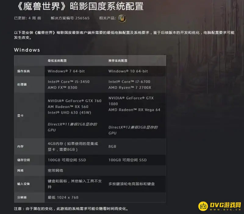Click AMD Ryzen 7 2700X text
Image resolution: width=244 pixels, height=214 pixels.
tap(130, 88)
